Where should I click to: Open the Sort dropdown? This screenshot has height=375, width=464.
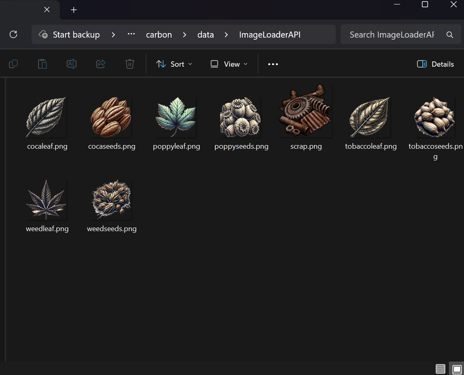[x=174, y=64]
